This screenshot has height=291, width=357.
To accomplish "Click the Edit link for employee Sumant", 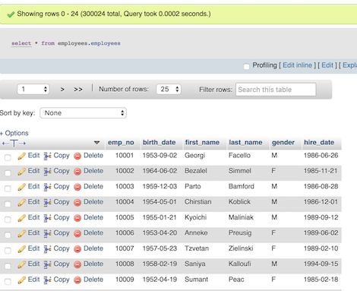I will 33,280.
